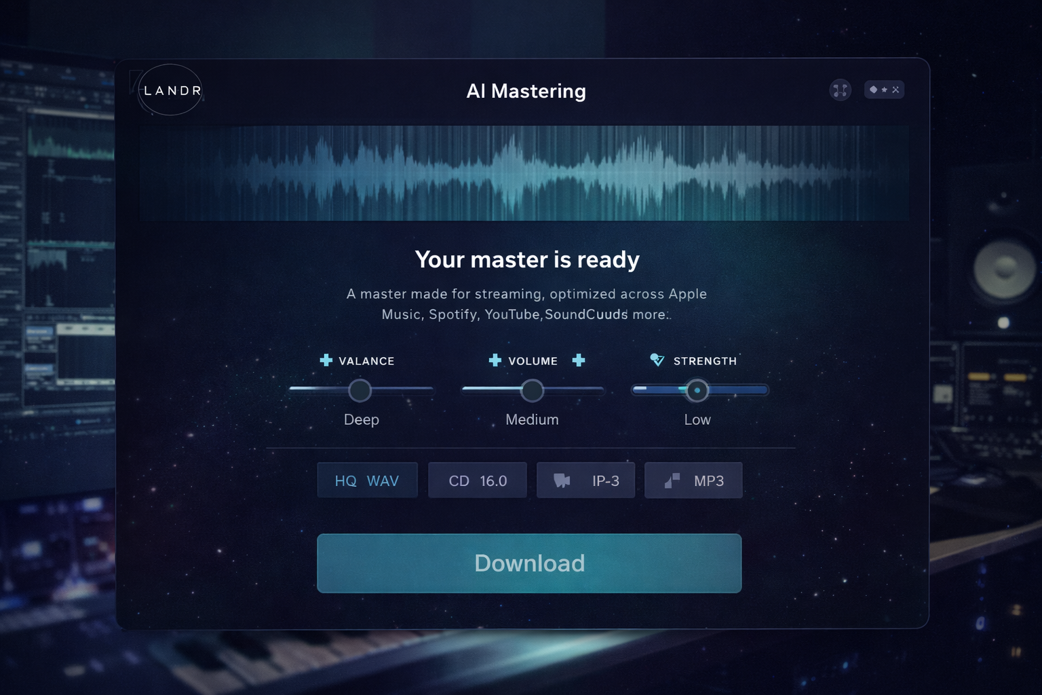Click the crossed tools icon at top right
This screenshot has height=695, width=1042.
pos(895,90)
